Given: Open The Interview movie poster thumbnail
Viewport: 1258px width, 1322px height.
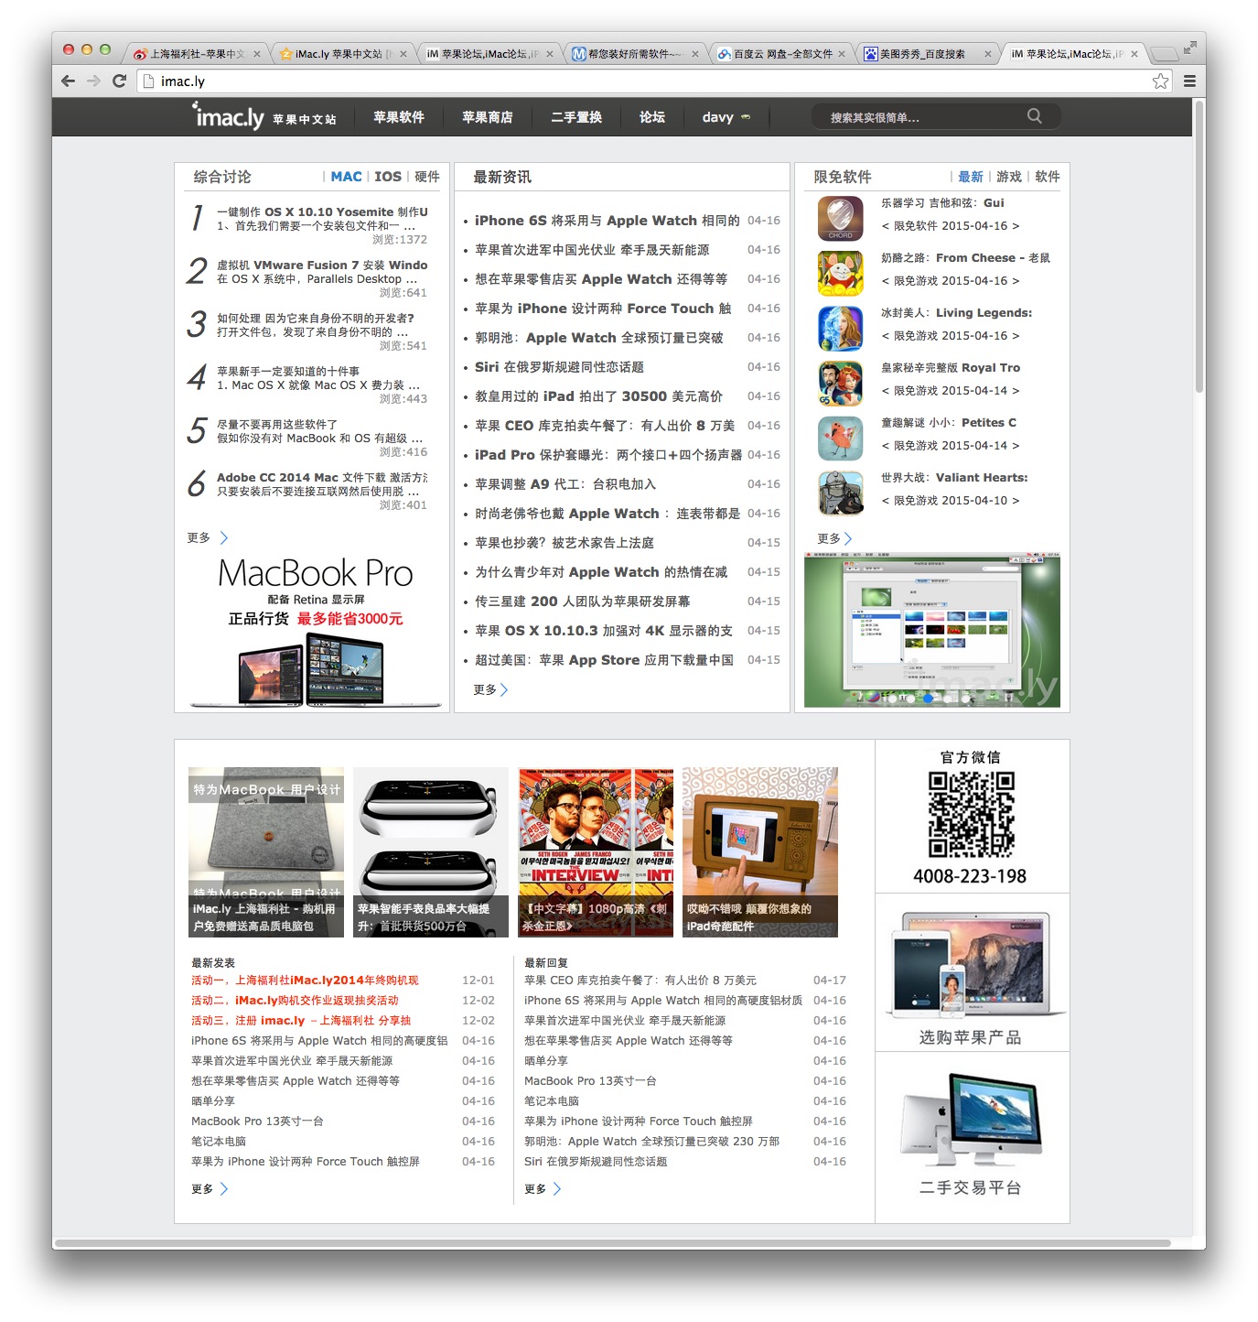Looking at the screenshot, I should [x=596, y=852].
